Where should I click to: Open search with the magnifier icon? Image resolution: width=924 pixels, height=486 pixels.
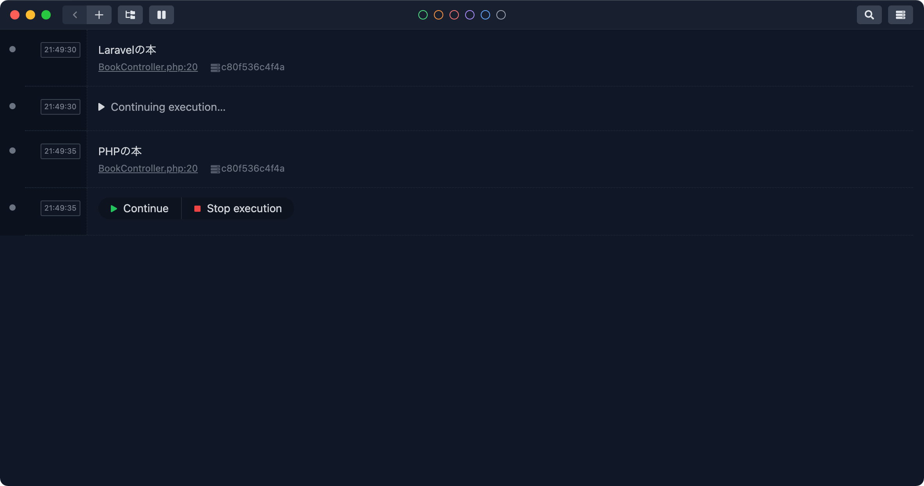(x=869, y=15)
